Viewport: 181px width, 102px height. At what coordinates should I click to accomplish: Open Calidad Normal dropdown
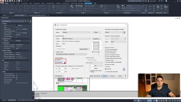pos(118,42)
